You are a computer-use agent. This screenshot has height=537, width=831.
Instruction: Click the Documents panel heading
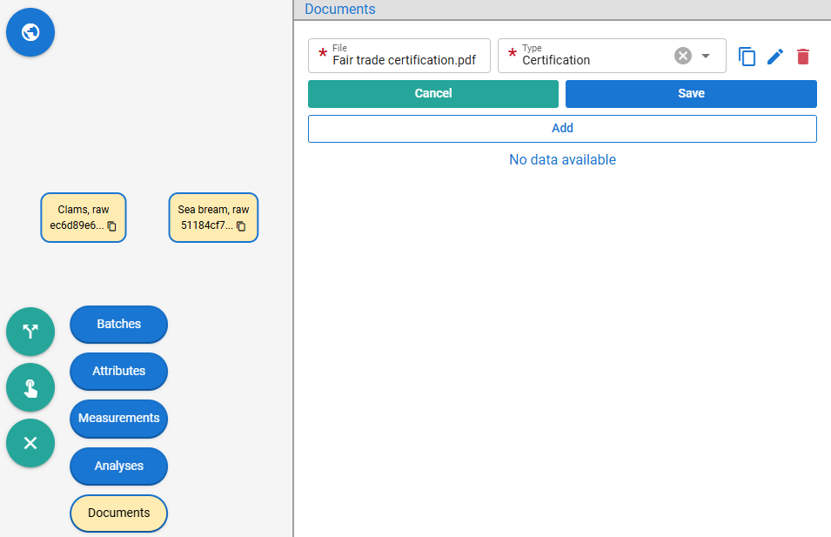(339, 9)
